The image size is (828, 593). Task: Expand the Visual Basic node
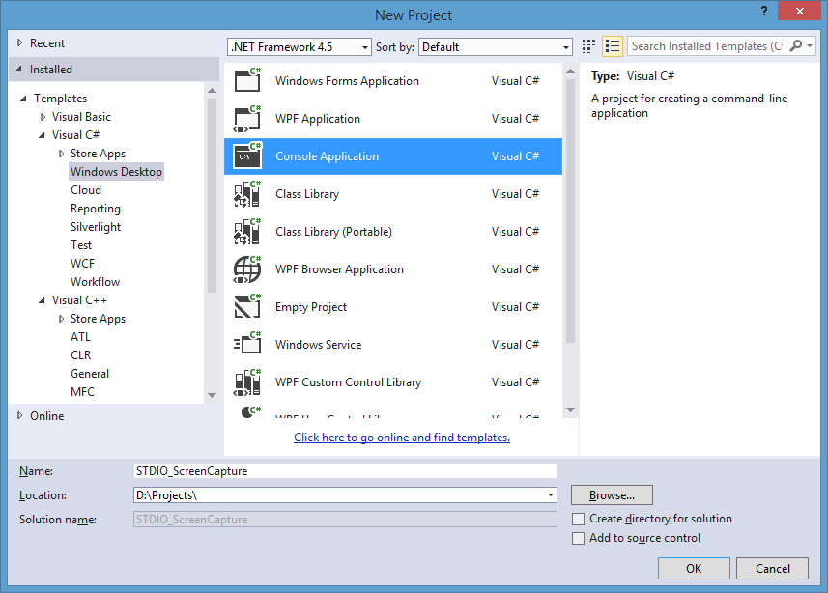[43, 117]
